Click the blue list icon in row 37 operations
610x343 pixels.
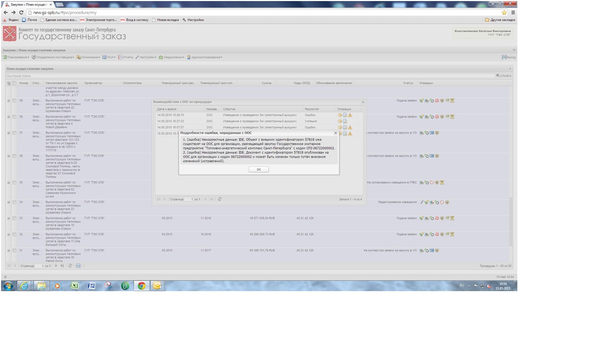(432, 133)
